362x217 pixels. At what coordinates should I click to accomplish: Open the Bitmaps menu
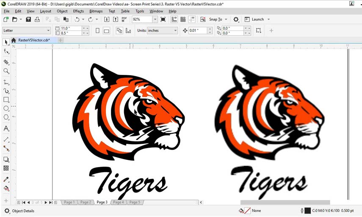[96, 11]
